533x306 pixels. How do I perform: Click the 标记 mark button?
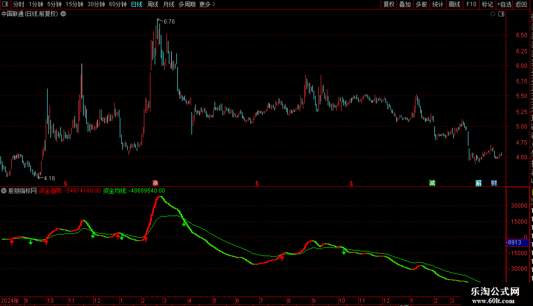[x=487, y=4]
